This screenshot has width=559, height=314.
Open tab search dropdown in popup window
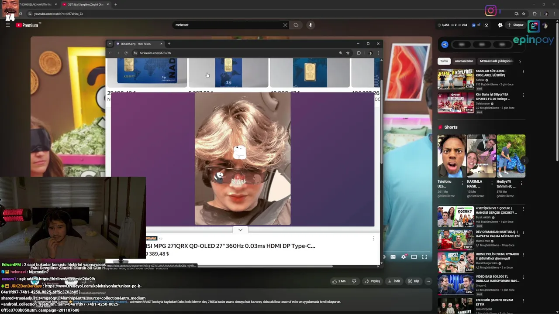click(110, 44)
